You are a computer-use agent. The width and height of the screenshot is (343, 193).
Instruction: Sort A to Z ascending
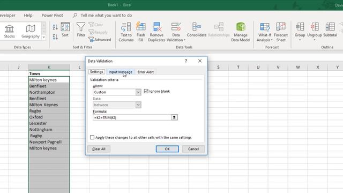55,27
